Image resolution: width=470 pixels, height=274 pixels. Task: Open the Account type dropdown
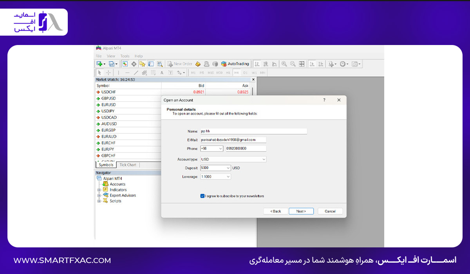pos(233,159)
